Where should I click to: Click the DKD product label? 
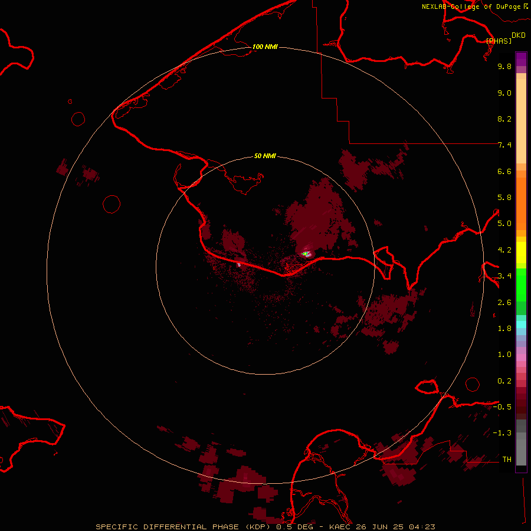[x=519, y=35]
